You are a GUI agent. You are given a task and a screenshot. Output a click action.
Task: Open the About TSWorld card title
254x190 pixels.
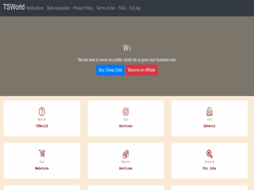[42, 126]
